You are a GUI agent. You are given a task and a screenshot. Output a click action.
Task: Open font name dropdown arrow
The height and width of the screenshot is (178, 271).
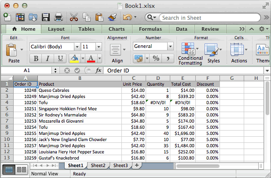[77, 47]
